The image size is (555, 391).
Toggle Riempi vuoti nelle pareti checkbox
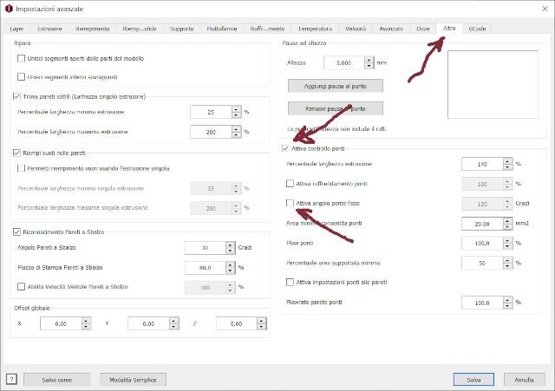point(16,153)
